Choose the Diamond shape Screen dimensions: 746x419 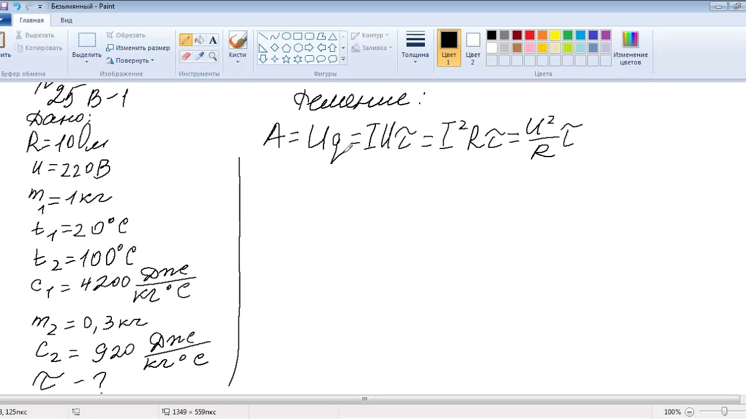pyautogui.click(x=275, y=48)
